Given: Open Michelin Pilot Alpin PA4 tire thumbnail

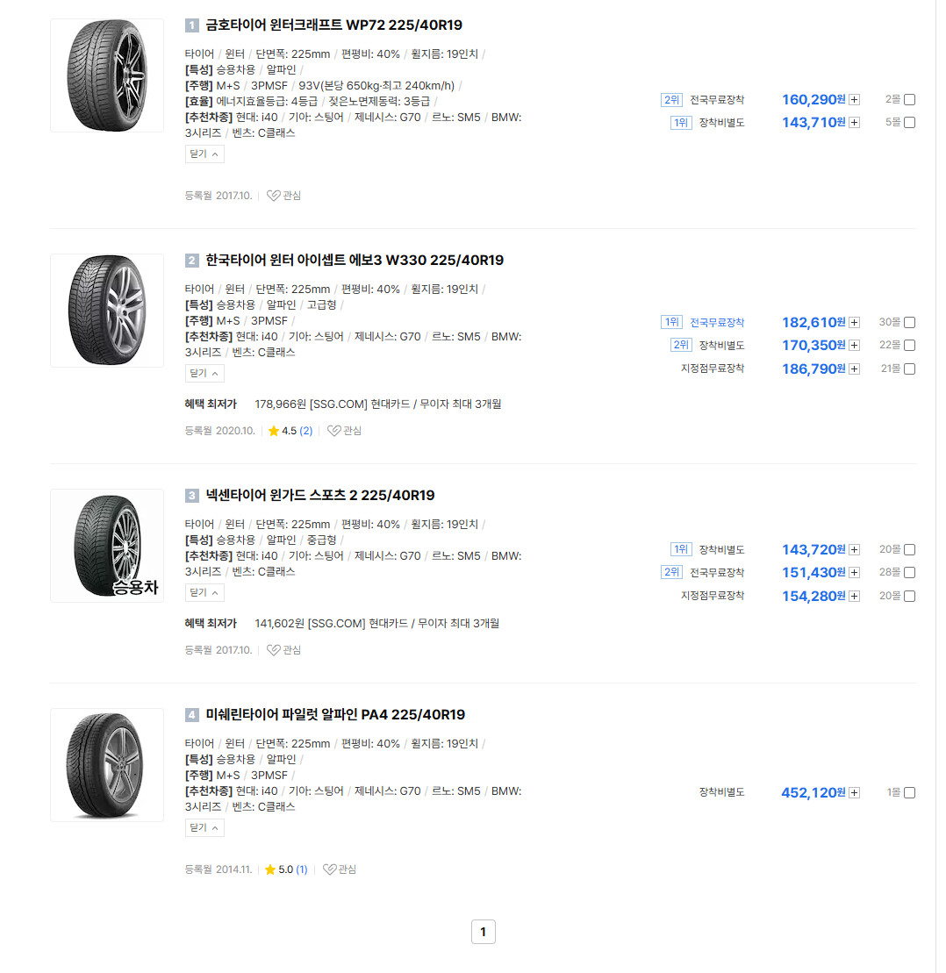Looking at the screenshot, I should [107, 765].
